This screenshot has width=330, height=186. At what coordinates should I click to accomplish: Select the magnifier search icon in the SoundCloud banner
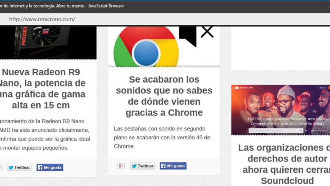coord(301,130)
